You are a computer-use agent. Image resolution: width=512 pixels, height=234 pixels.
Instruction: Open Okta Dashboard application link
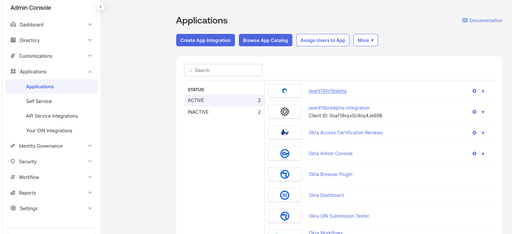(326, 195)
